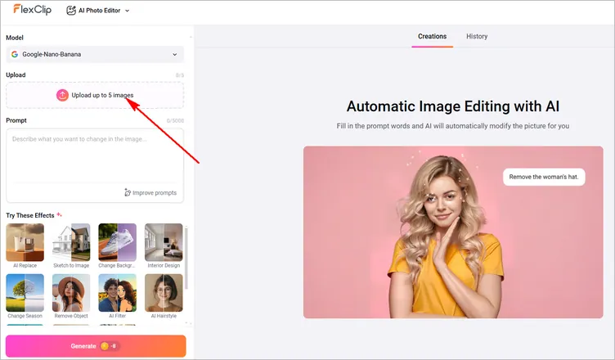The image size is (615, 360).
Task: Click the Remove the woman's hat prompt bubble
Action: click(544, 177)
